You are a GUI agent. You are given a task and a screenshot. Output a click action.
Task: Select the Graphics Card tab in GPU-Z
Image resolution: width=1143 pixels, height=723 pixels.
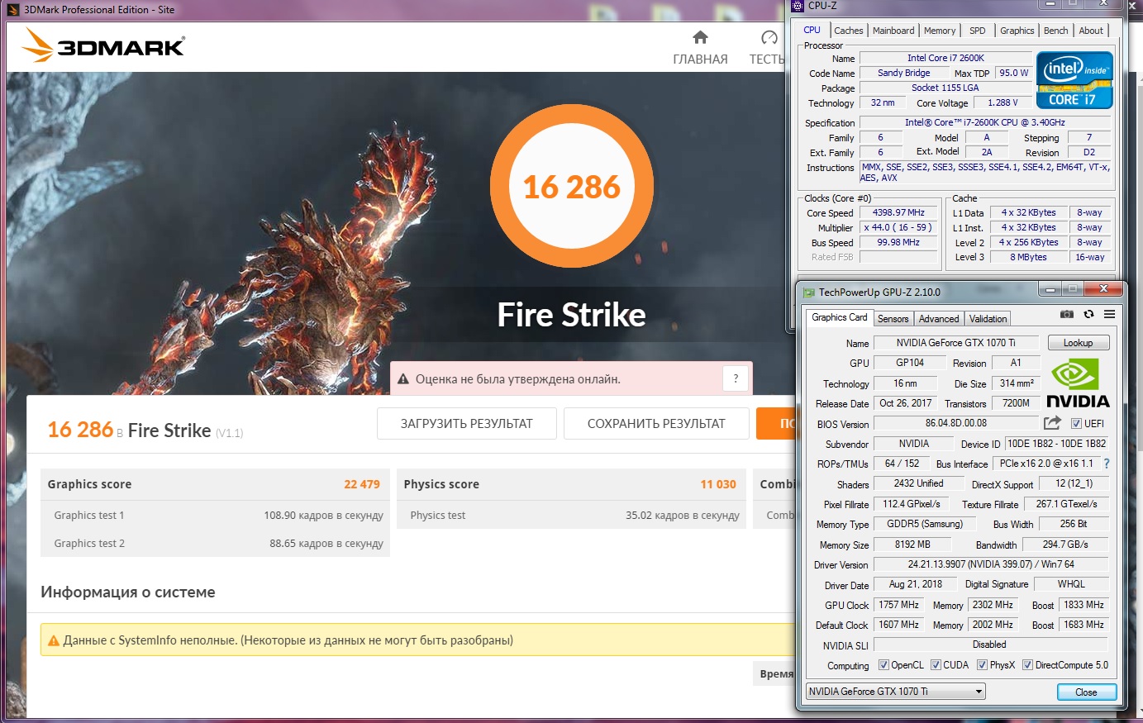(839, 317)
